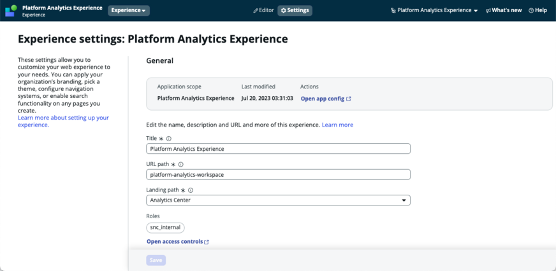Focus the Title input field

279,149
